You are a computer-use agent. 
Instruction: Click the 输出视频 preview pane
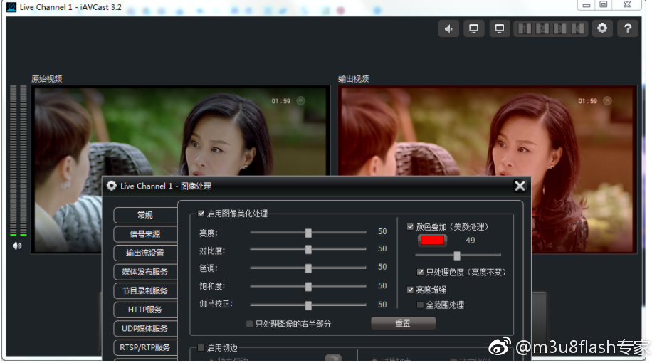pyautogui.click(x=488, y=169)
